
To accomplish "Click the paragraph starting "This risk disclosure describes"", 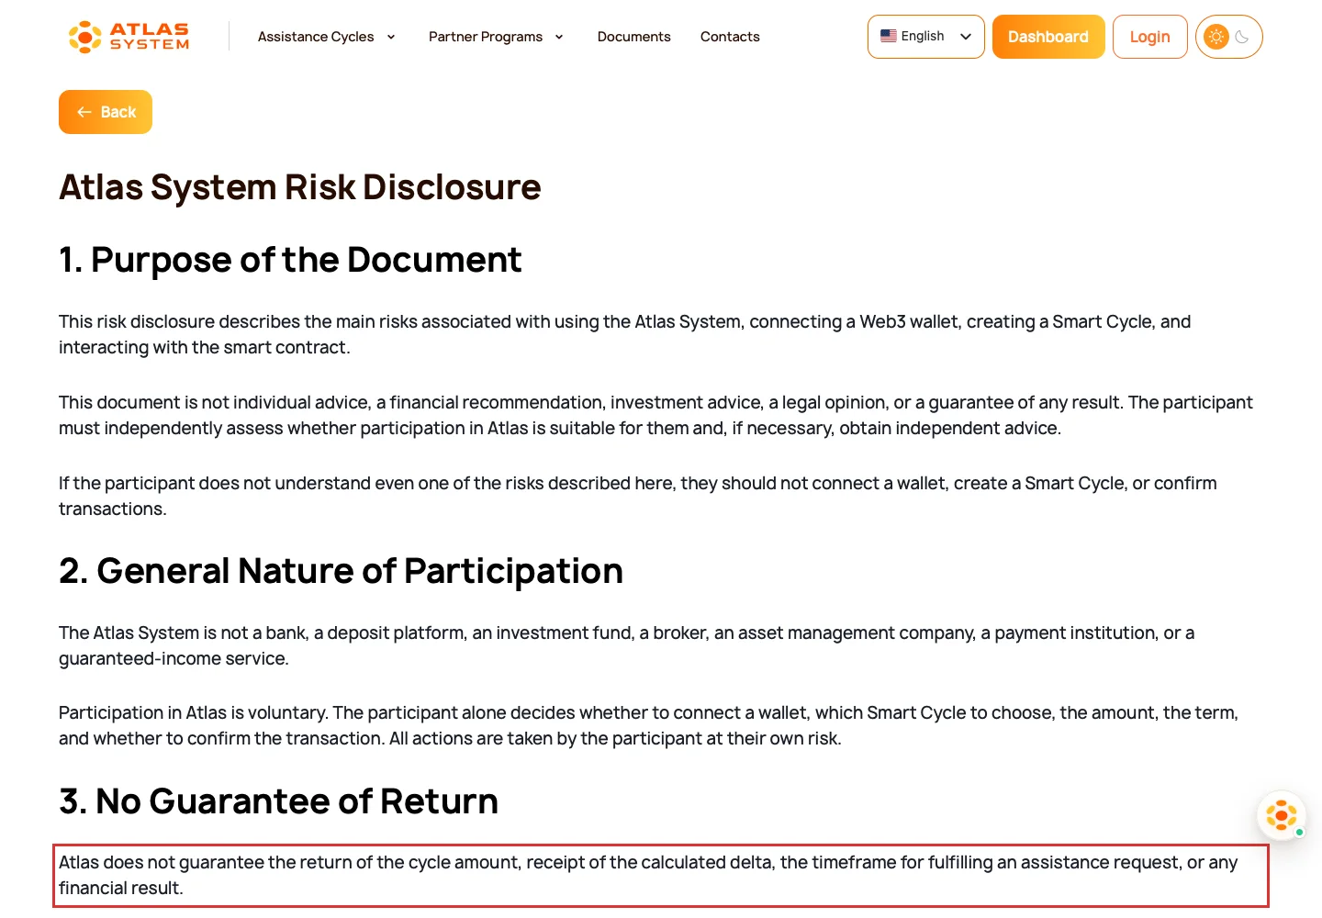I will [625, 334].
